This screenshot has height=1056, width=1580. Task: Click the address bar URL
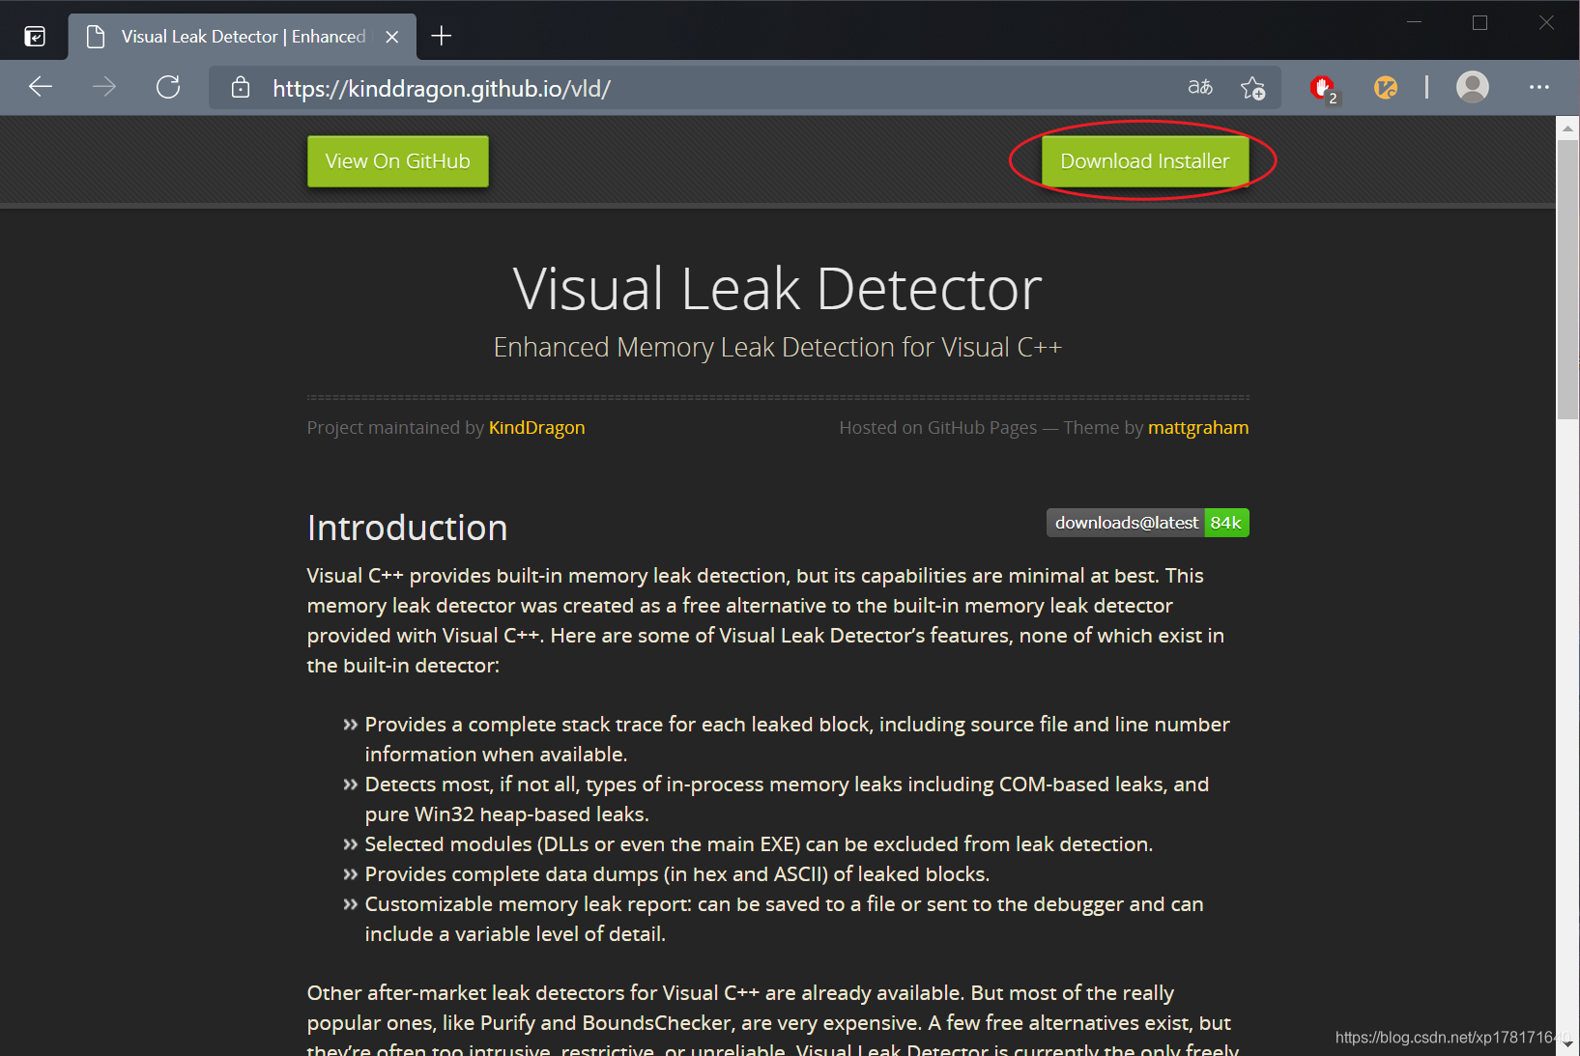(442, 89)
